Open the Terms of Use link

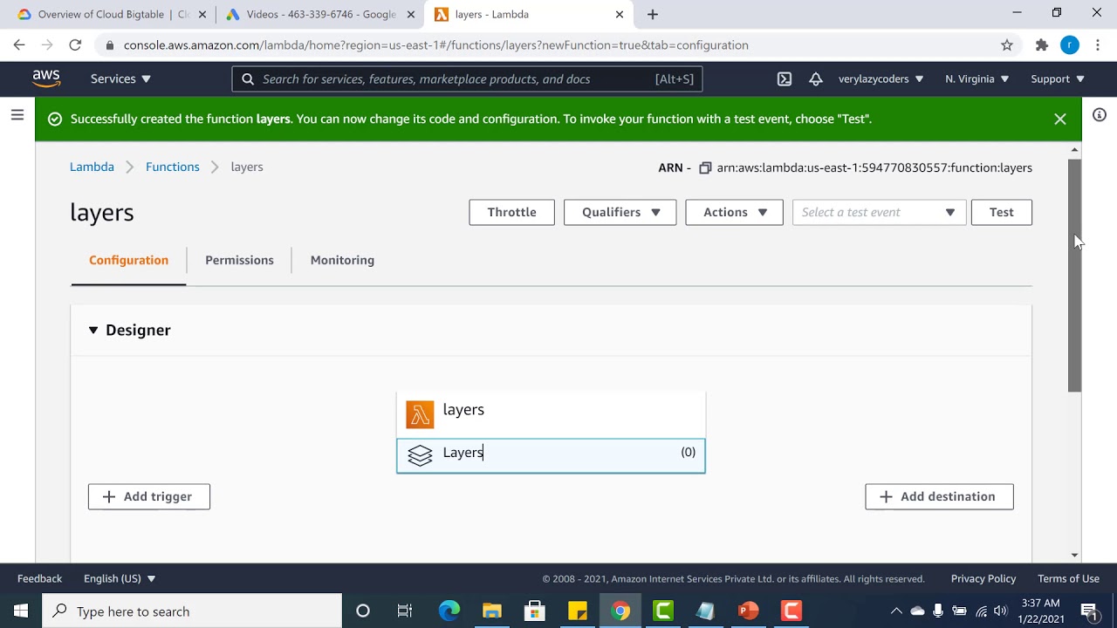click(1068, 578)
